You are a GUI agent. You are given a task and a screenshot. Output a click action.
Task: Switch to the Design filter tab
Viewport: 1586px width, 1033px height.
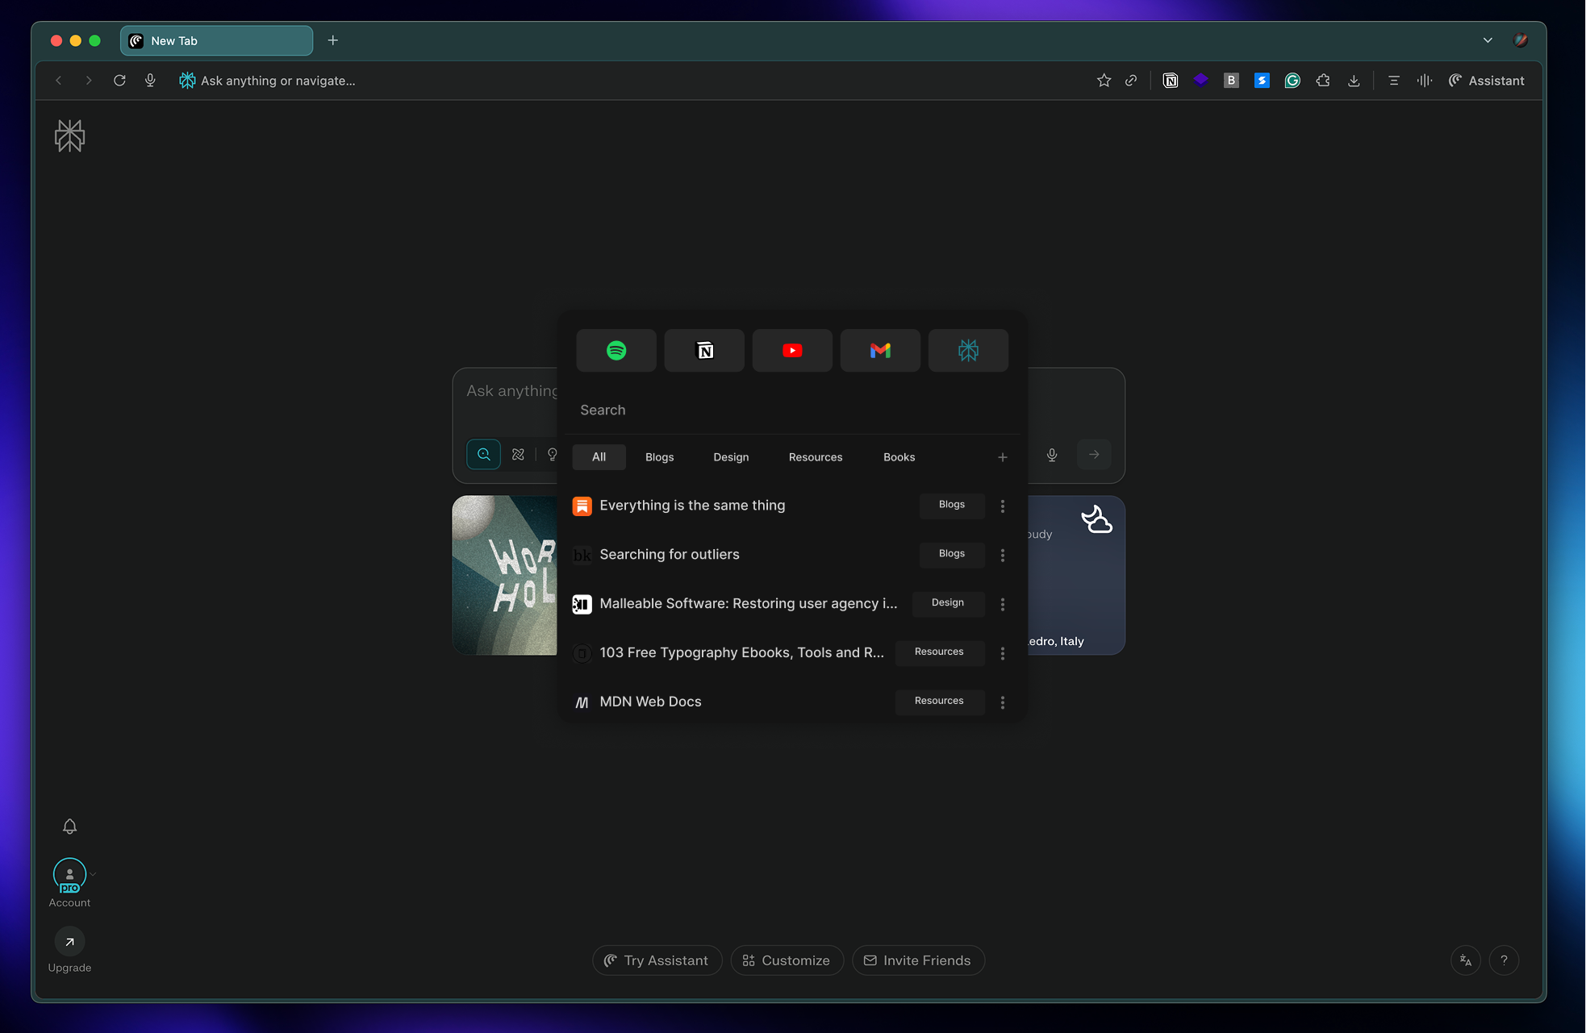pos(730,457)
